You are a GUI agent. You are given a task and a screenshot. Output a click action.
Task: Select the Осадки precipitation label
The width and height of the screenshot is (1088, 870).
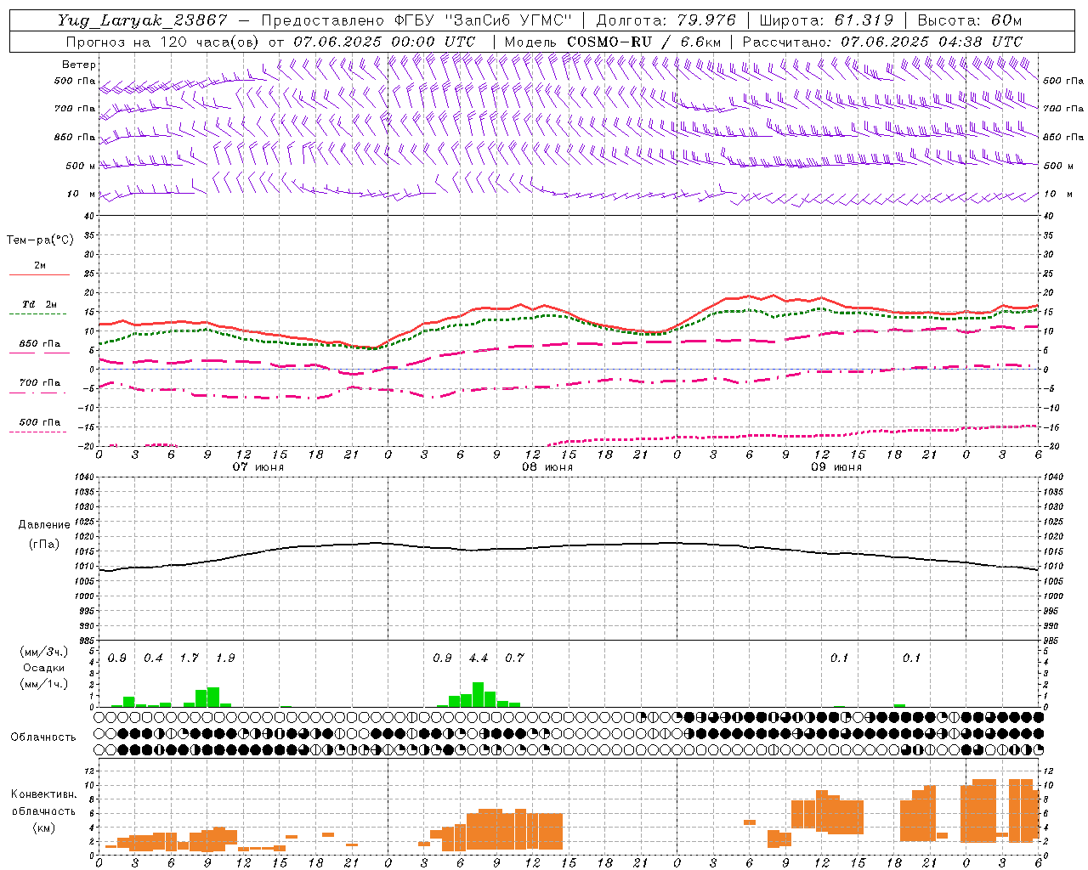click(43, 668)
